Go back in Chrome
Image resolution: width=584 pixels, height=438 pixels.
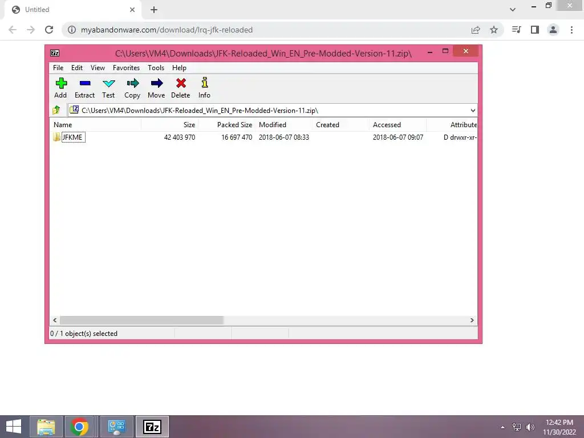click(x=13, y=30)
